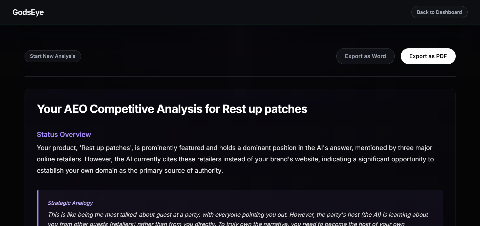The height and width of the screenshot is (226, 480).
Task: Click the Back to Dashboard label
Action: pyautogui.click(x=439, y=12)
